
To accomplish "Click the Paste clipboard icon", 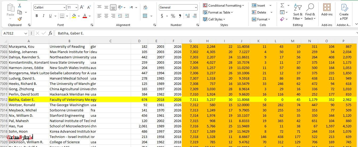I will tap(10, 8).
